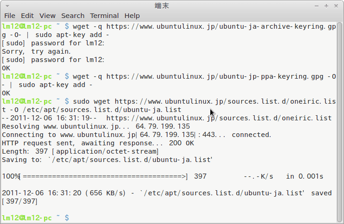Open the File menu

click(10, 16)
